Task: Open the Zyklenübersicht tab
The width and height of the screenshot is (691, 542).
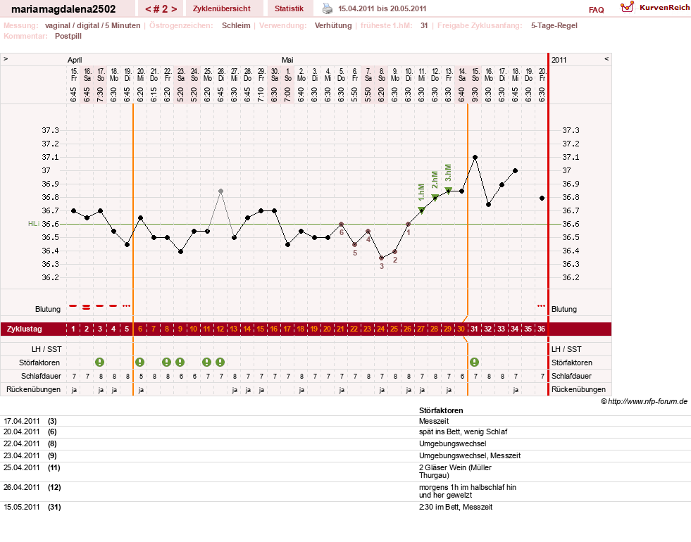Action: coord(222,8)
